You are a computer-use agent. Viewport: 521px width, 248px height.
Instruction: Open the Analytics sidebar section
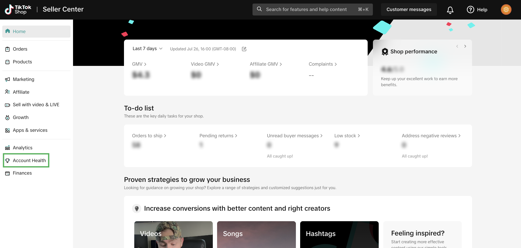(22, 148)
